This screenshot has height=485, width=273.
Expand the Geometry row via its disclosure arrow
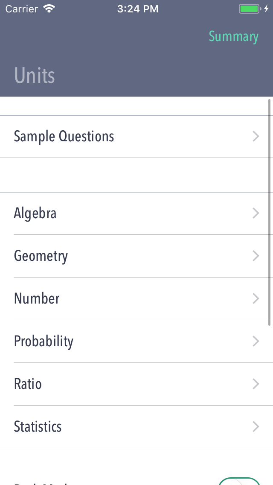(256, 256)
